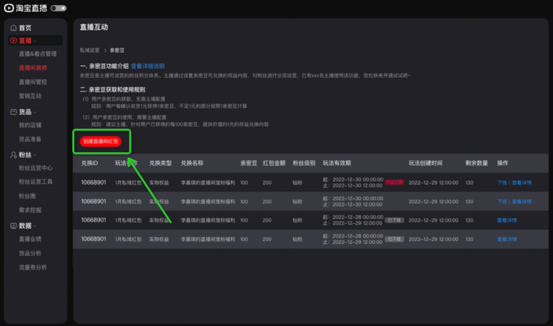Click the 直播 play icon in sidebar
The height and width of the screenshot is (326, 553).
(x=13, y=40)
